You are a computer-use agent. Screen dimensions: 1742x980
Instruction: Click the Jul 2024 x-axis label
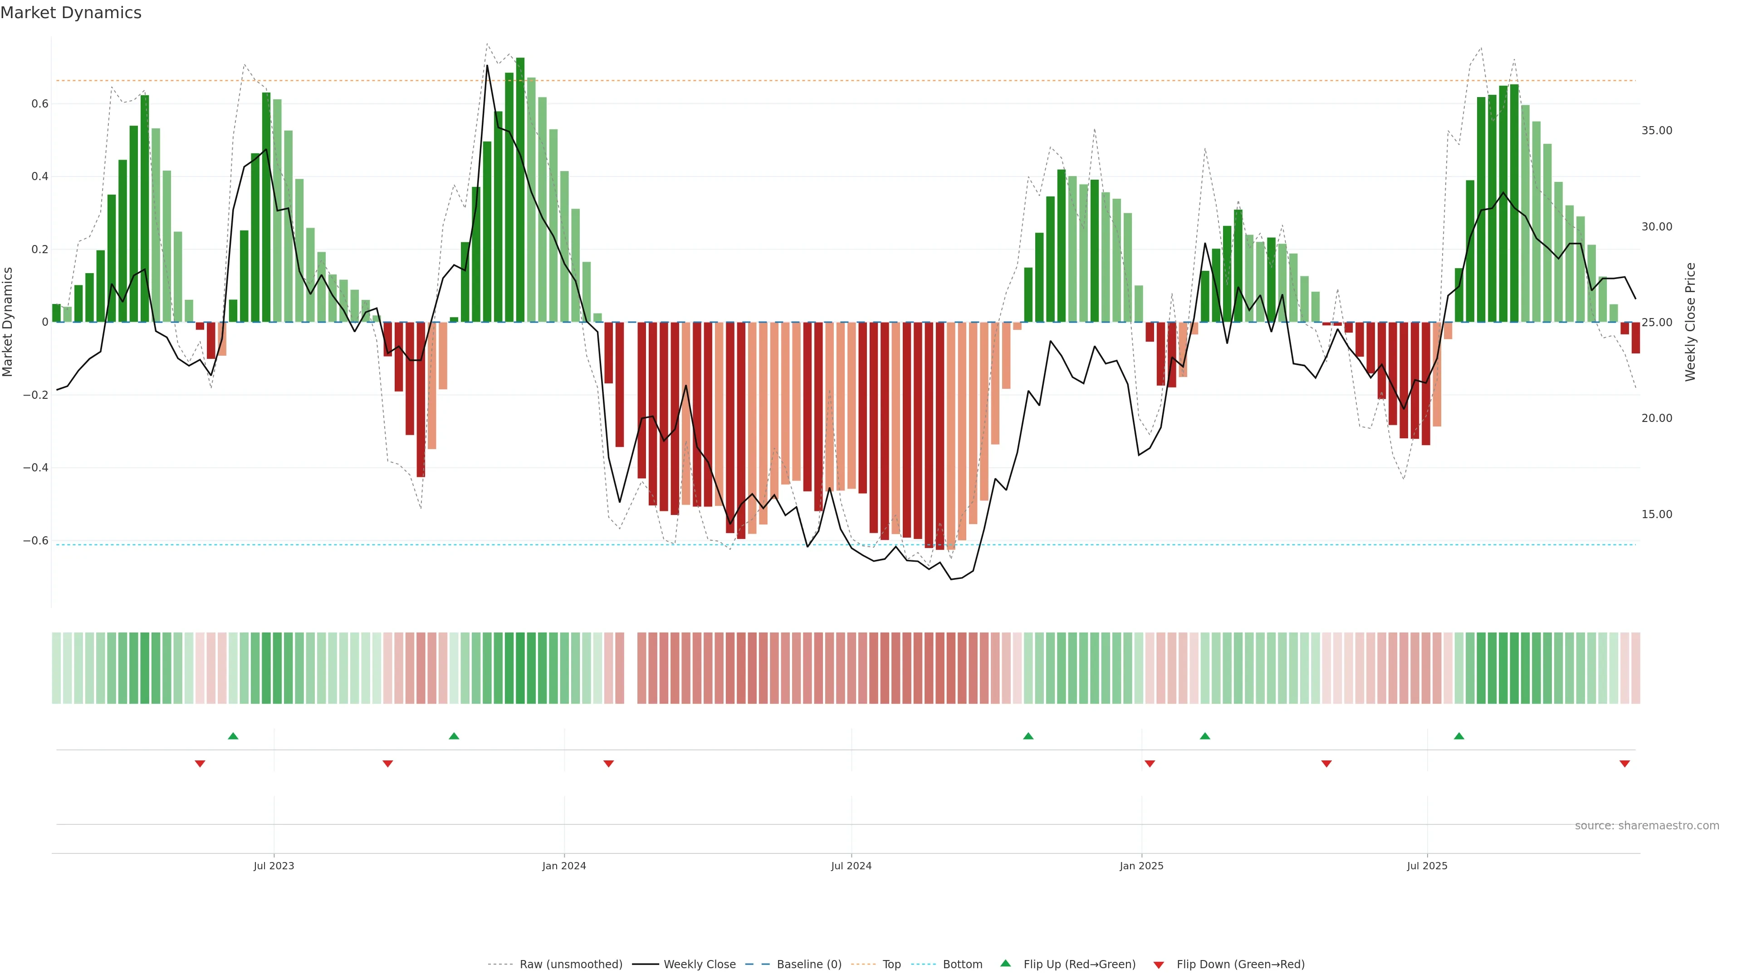click(x=851, y=866)
